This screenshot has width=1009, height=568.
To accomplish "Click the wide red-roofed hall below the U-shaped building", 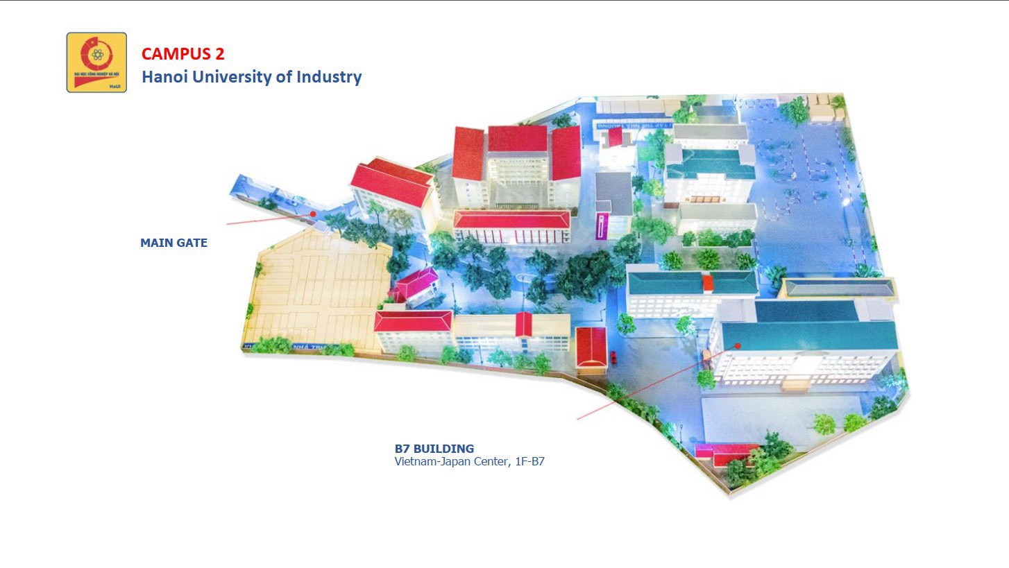I will [511, 224].
